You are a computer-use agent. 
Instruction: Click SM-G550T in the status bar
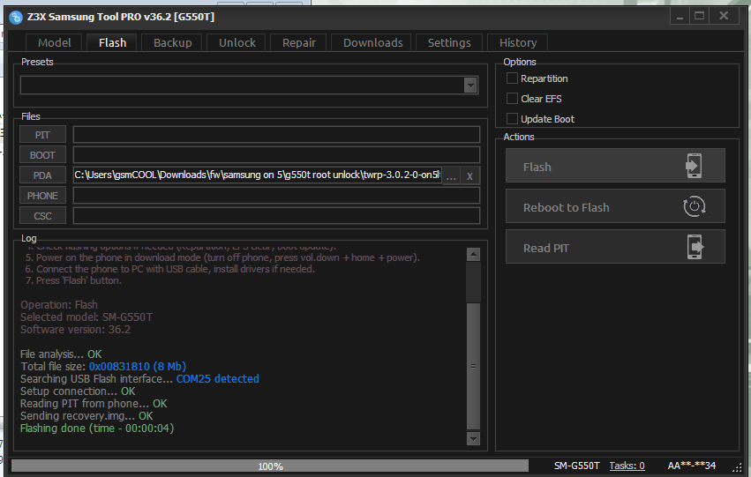pyautogui.click(x=576, y=466)
